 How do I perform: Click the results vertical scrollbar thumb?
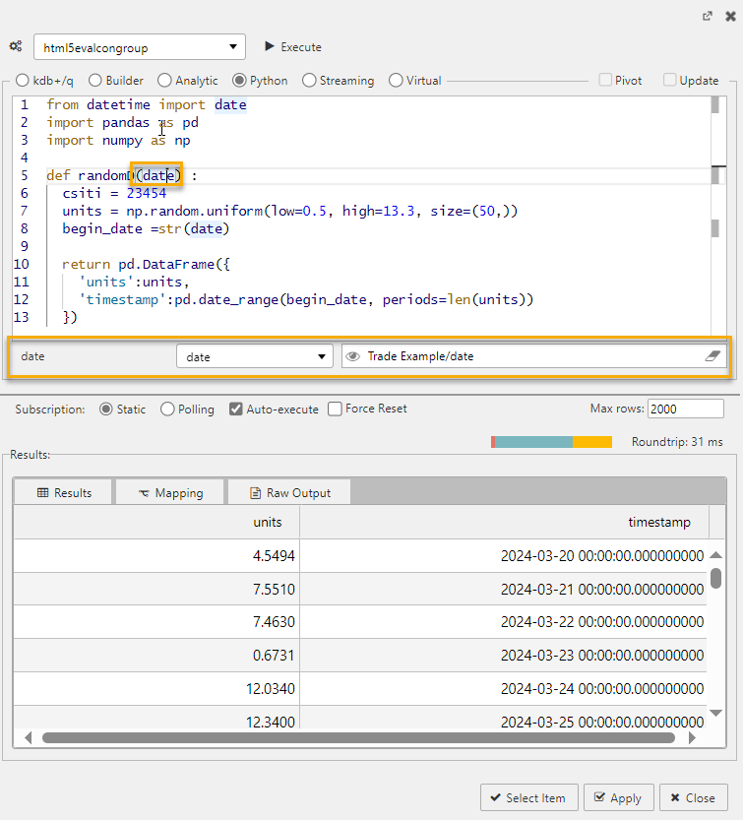716,578
